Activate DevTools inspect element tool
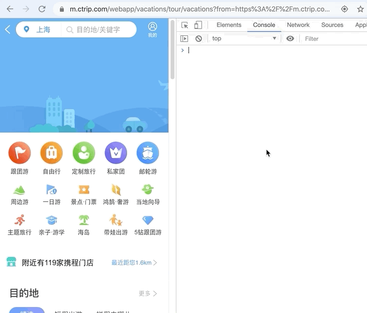 184,25
